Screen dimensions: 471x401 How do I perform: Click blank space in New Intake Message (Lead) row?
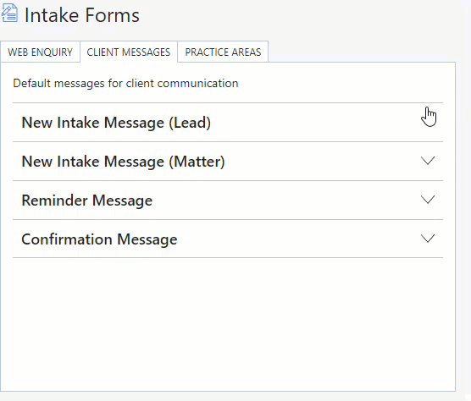[315, 123]
